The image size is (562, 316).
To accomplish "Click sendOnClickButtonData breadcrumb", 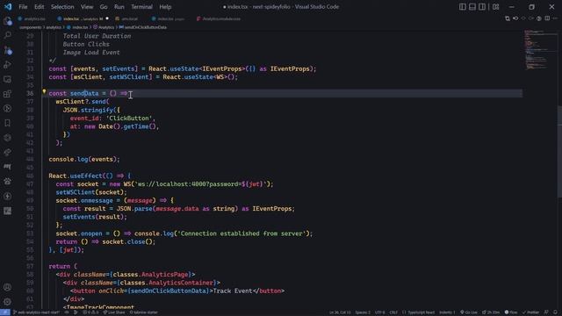I will (x=143, y=27).
